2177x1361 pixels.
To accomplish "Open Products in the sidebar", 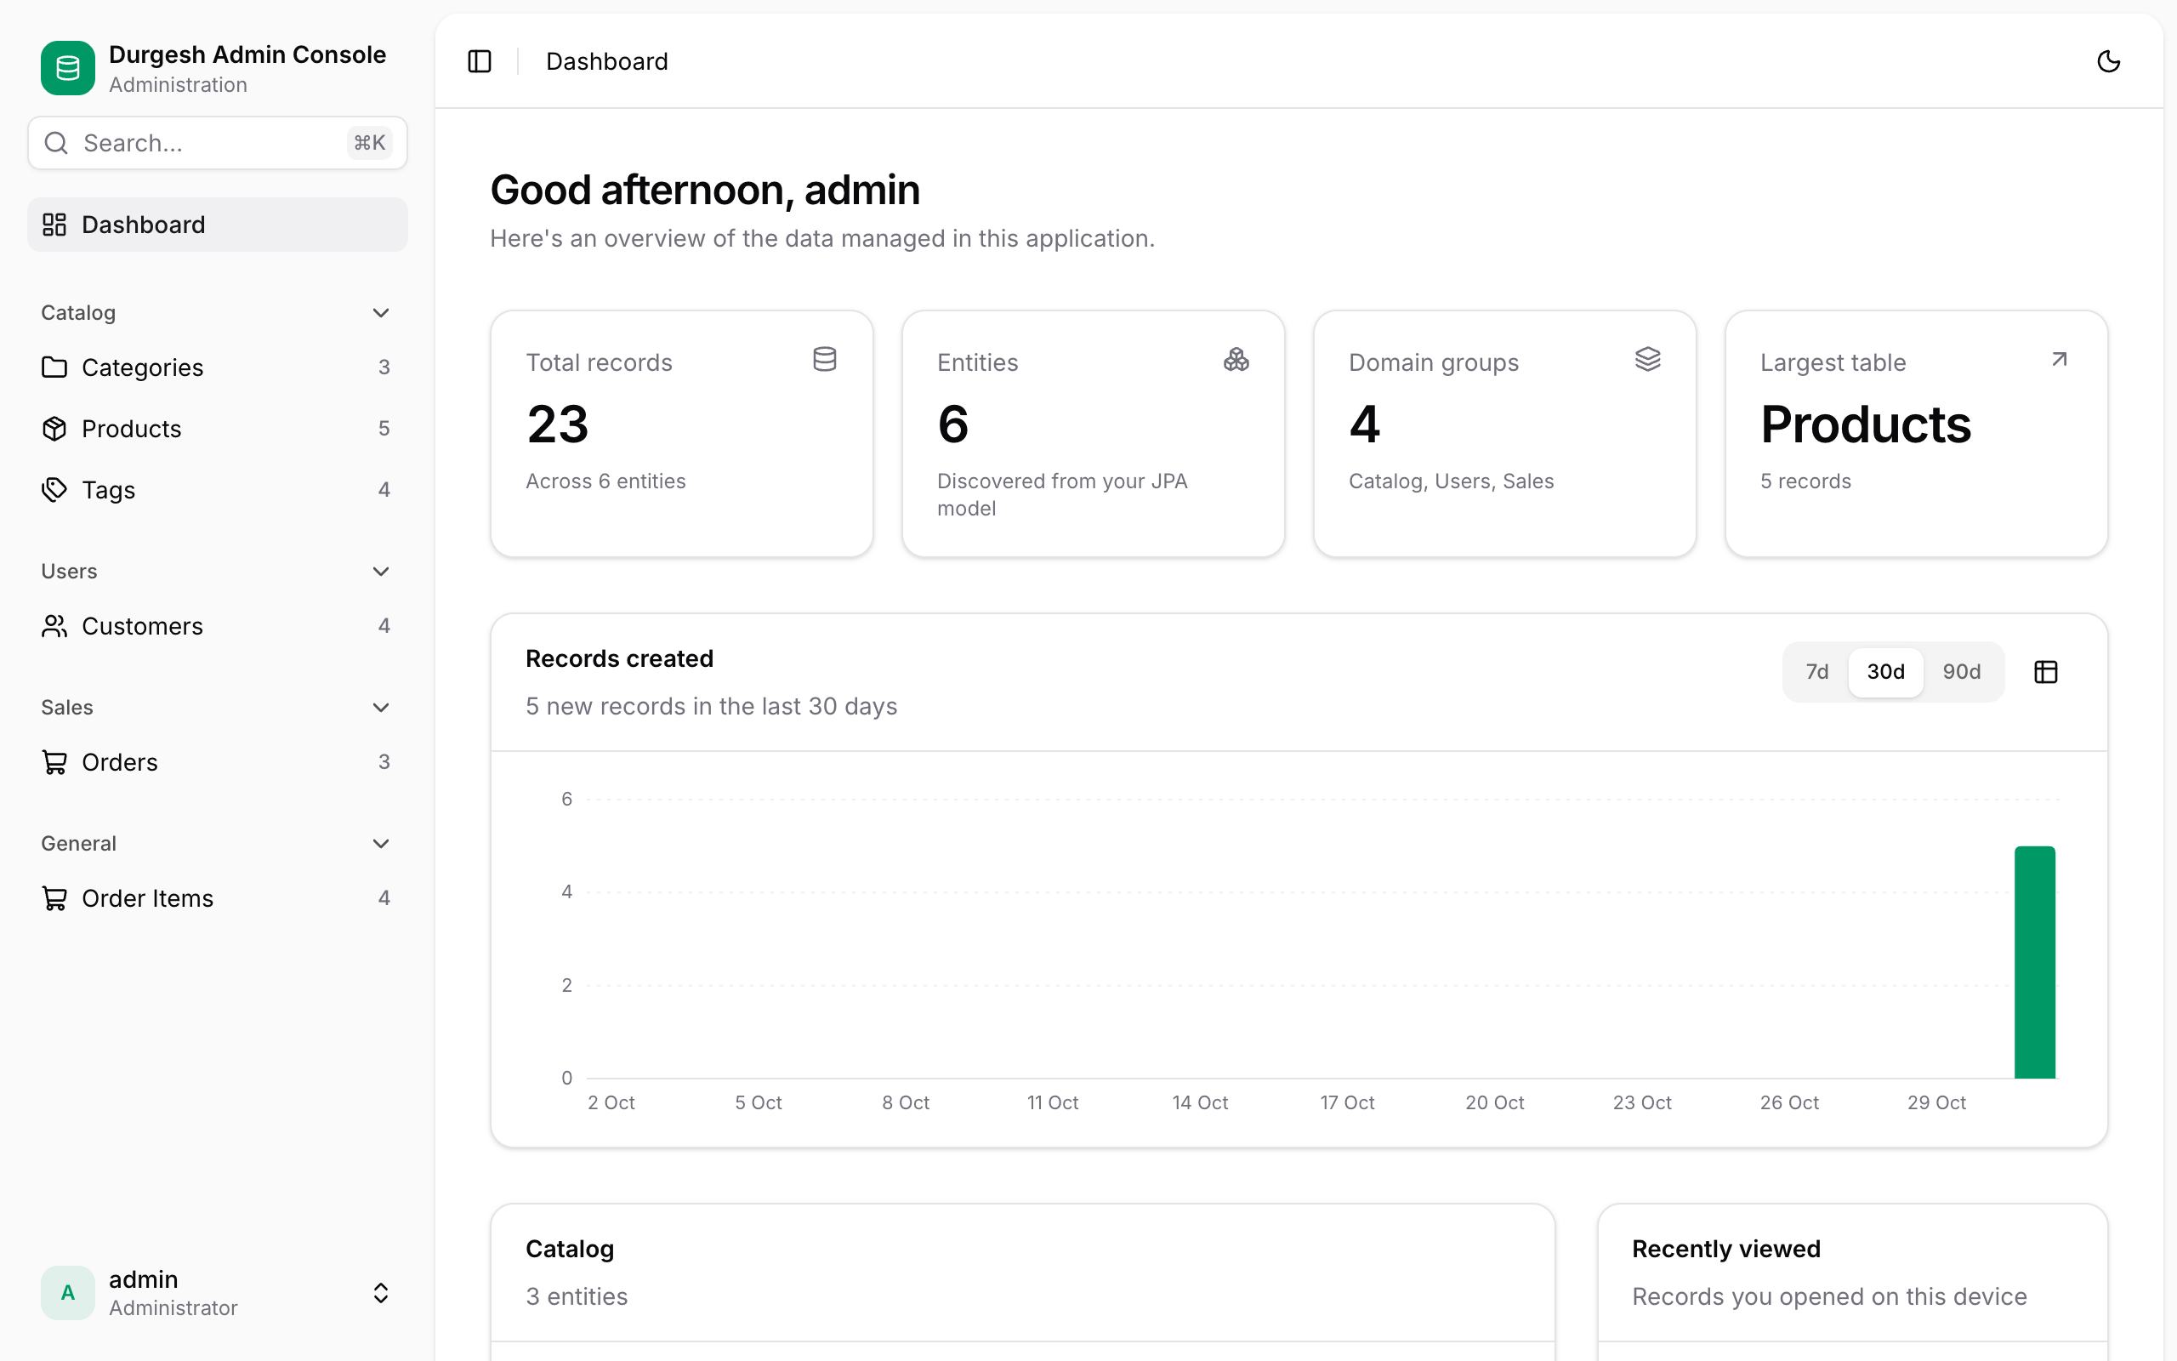I will click(x=218, y=429).
